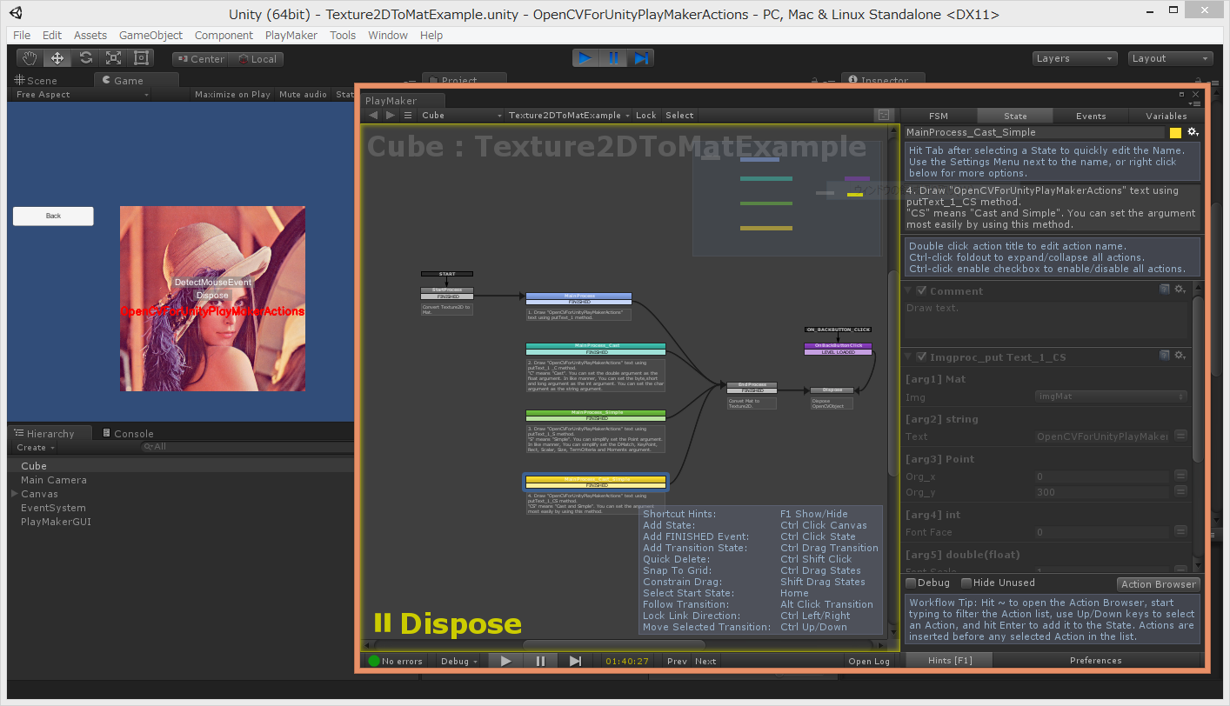Open the Action Browser
The image size is (1230, 706).
1159,584
